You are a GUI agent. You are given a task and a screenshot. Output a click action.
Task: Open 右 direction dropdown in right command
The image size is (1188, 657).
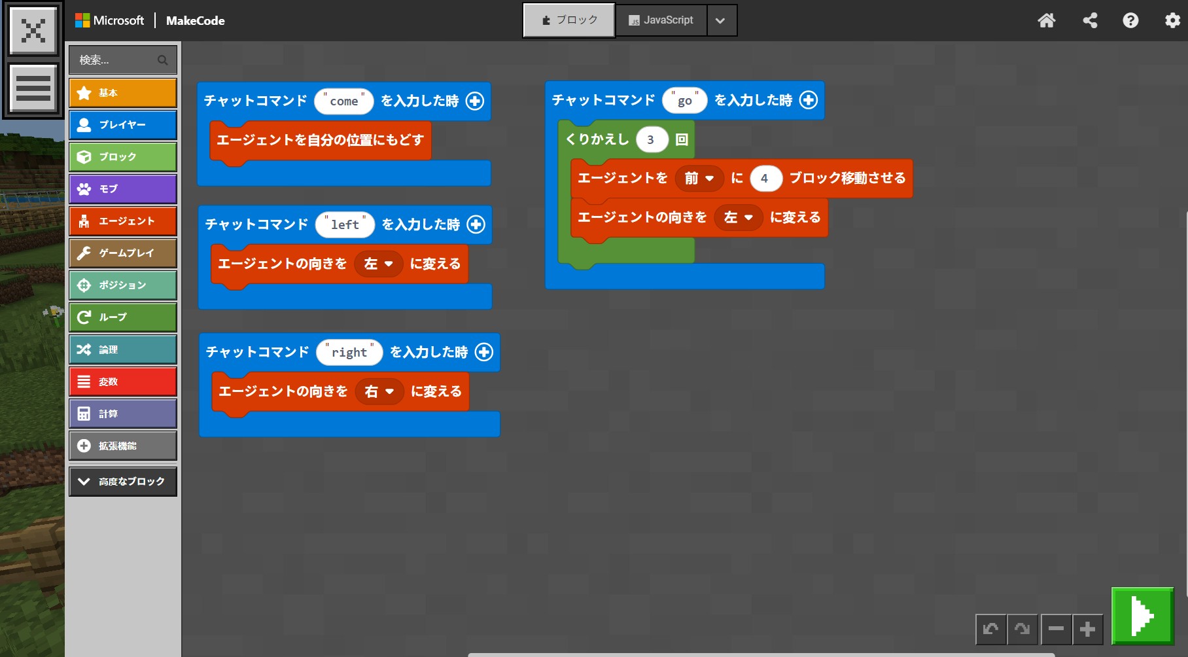click(x=379, y=391)
